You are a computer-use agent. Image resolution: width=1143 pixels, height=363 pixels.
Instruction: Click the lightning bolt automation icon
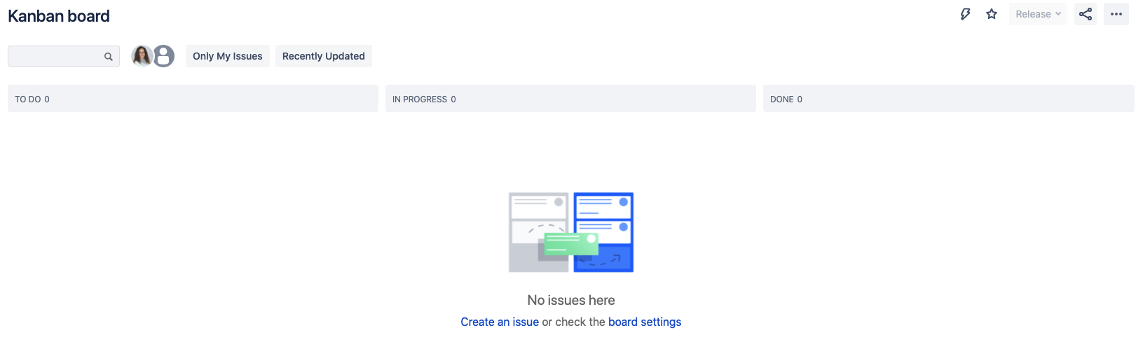click(x=965, y=14)
